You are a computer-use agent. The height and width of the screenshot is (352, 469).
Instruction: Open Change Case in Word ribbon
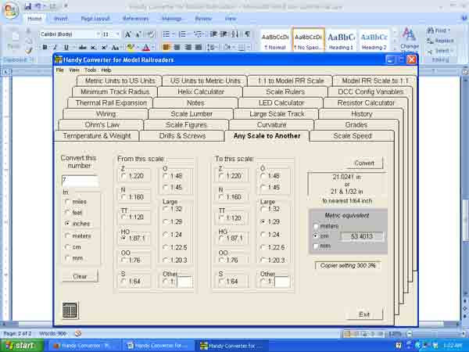tap(115, 47)
